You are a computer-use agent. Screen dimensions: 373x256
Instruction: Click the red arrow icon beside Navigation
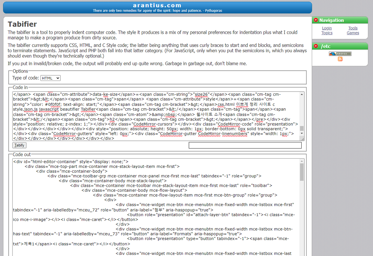pyautogui.click(x=316, y=20)
